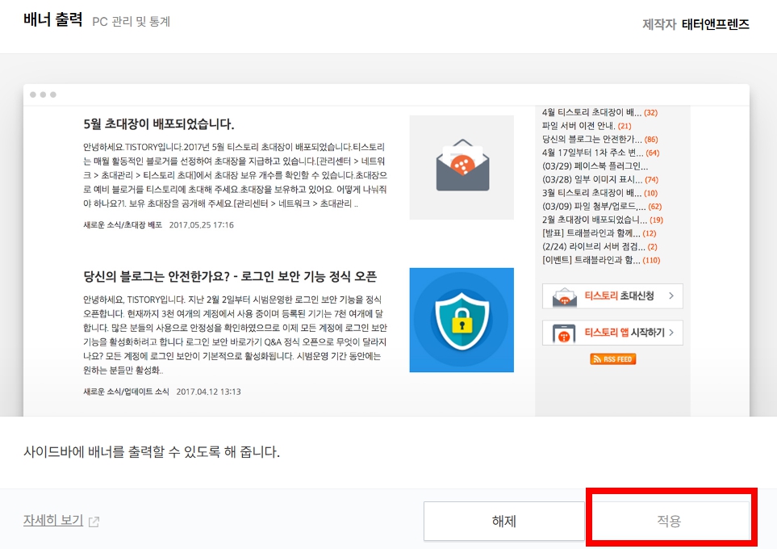Click the chevron on 티스토리 앱 시작하기 banner
This screenshot has width=777, height=549.
pos(671,333)
